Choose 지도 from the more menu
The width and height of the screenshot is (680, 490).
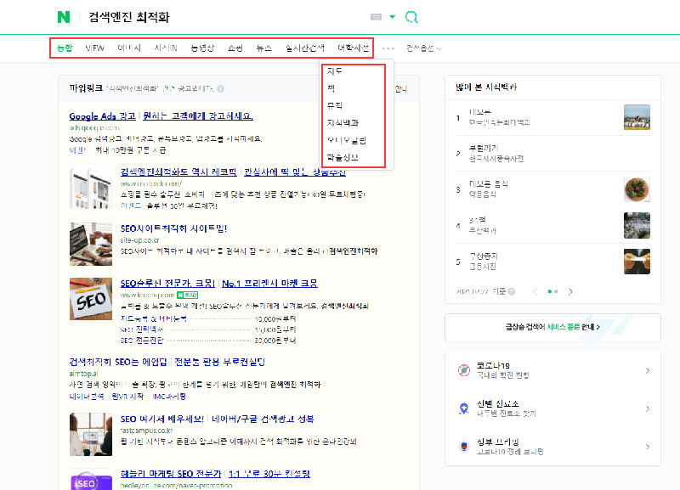pyautogui.click(x=334, y=71)
